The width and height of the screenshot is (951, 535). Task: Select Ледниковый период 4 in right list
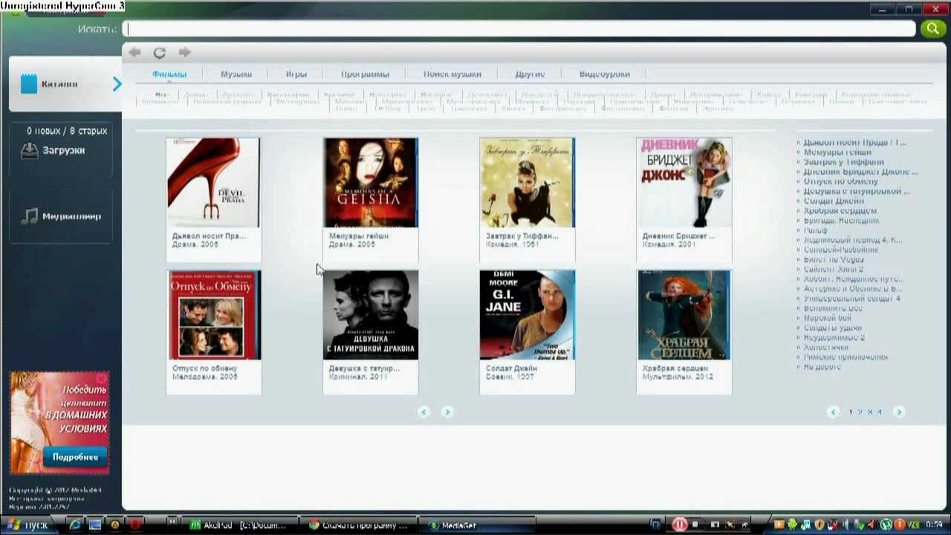853,240
